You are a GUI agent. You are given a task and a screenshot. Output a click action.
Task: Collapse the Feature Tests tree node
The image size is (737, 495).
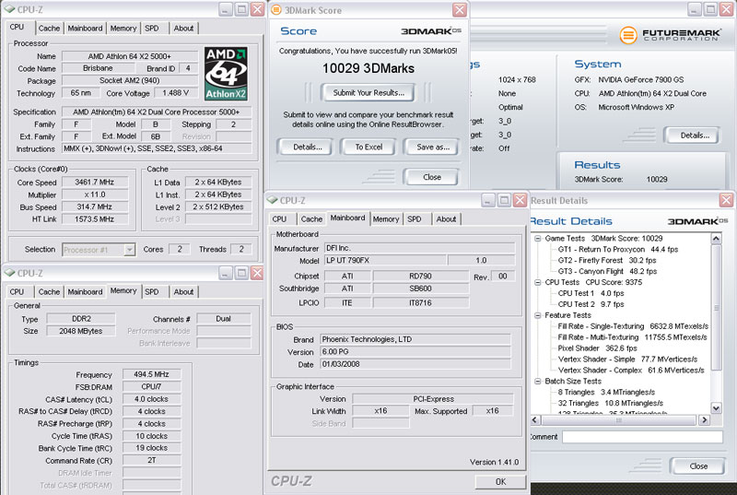(538, 315)
